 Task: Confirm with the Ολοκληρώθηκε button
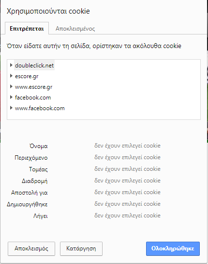[173, 248]
